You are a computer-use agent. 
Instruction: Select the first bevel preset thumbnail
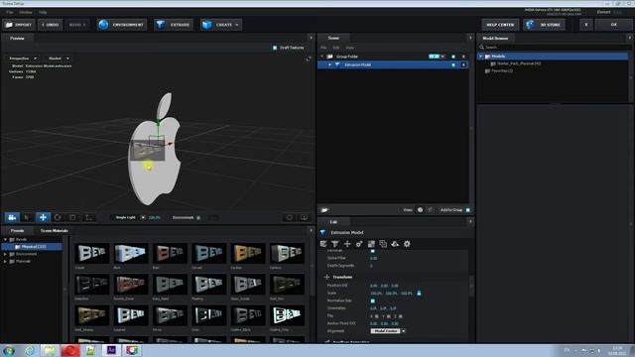(92, 253)
